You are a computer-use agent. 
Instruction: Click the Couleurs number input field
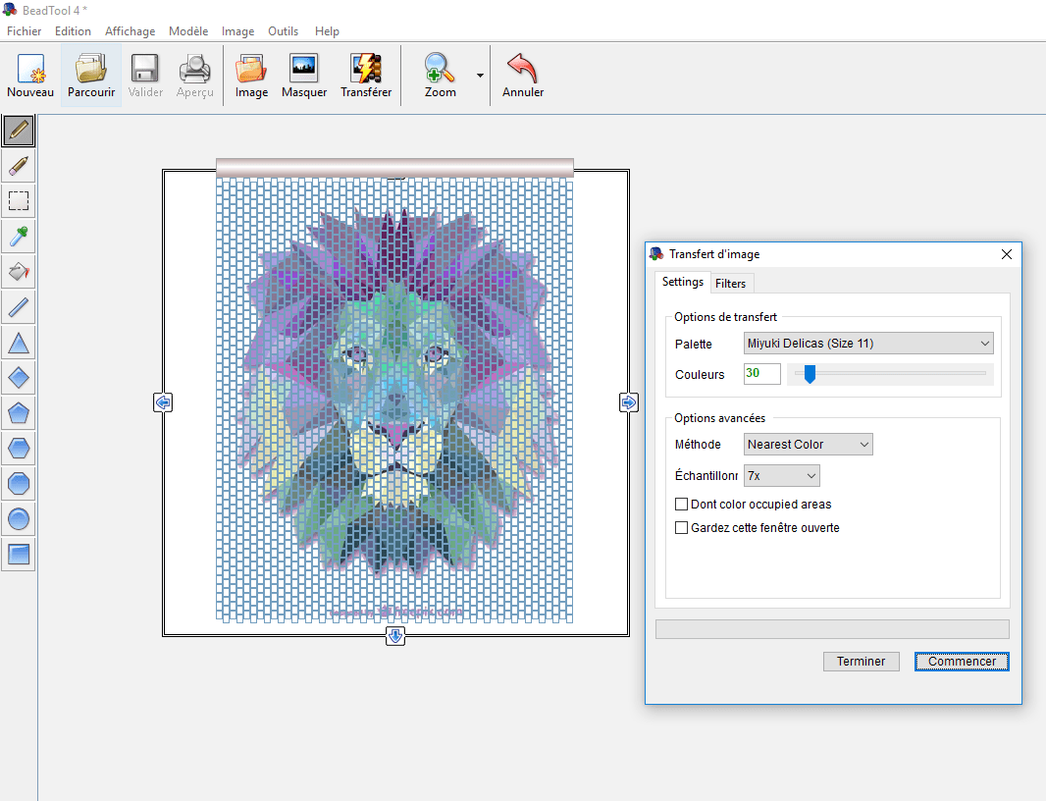(x=761, y=374)
